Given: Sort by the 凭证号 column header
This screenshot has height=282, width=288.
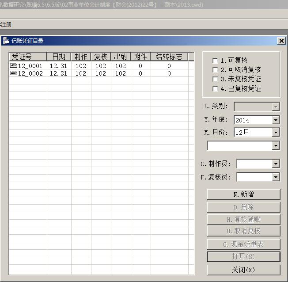Looking at the screenshot, I should pos(28,57).
